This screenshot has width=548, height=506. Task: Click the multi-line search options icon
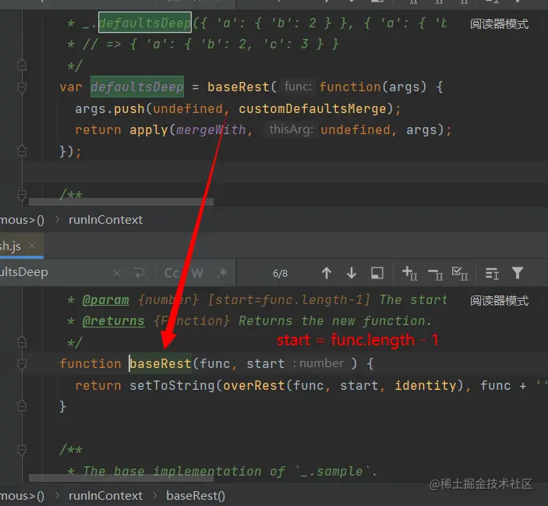tap(492, 274)
